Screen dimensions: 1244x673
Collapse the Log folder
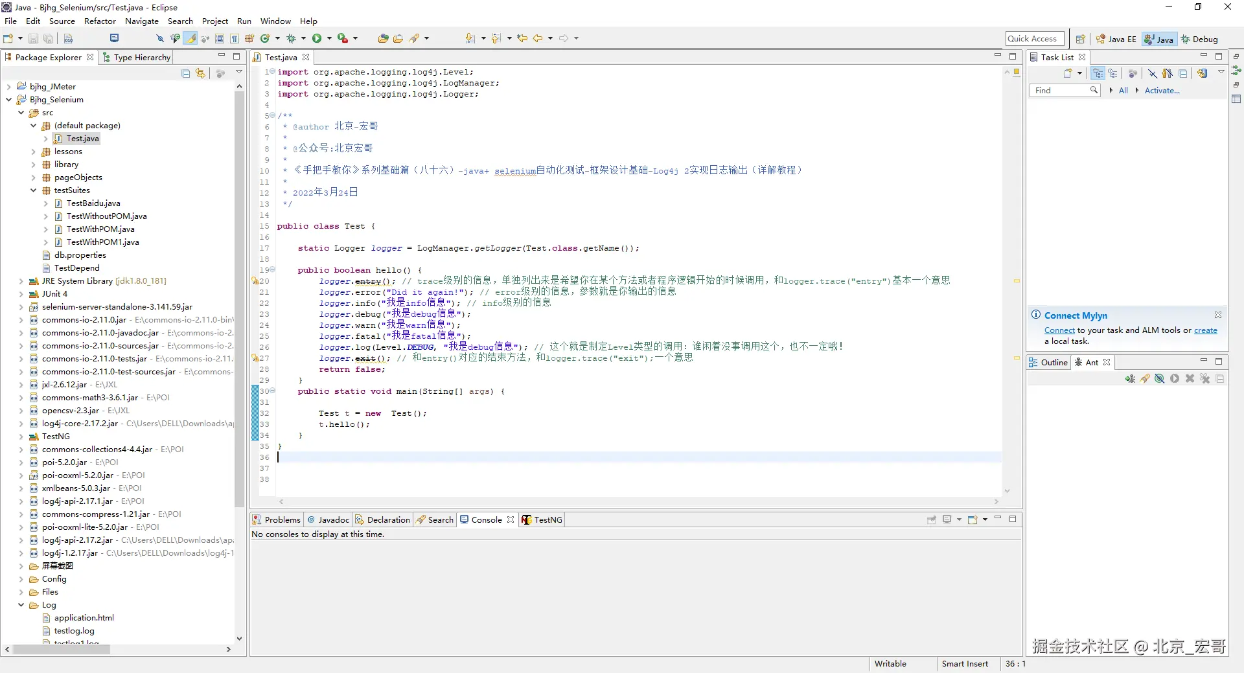pos(21,605)
